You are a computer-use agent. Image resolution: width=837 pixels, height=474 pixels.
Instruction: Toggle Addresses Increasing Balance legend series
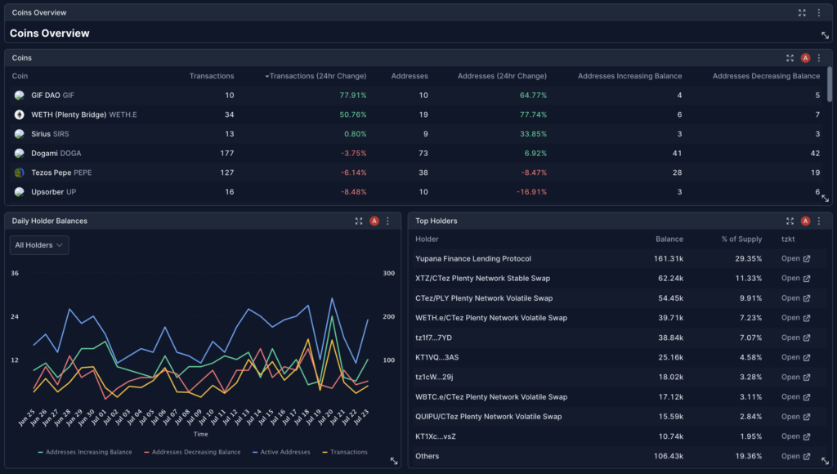(85, 452)
